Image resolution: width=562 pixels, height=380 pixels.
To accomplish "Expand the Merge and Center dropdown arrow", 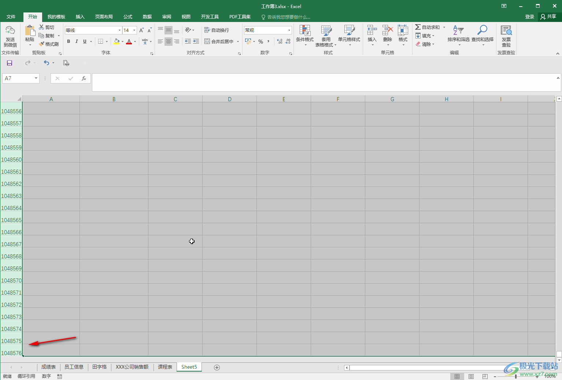I will tap(238, 41).
